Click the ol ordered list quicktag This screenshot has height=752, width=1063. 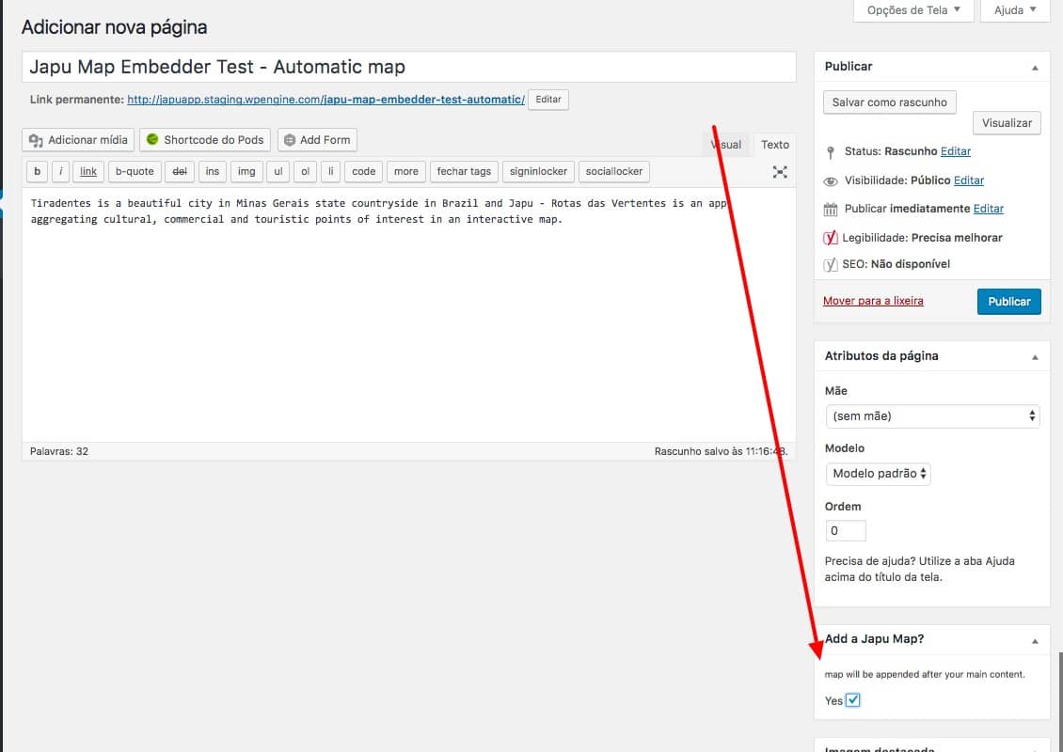[x=305, y=171]
